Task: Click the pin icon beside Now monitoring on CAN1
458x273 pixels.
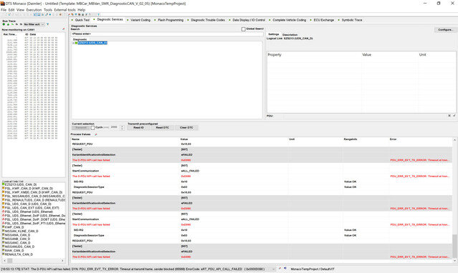Action: [63, 29]
